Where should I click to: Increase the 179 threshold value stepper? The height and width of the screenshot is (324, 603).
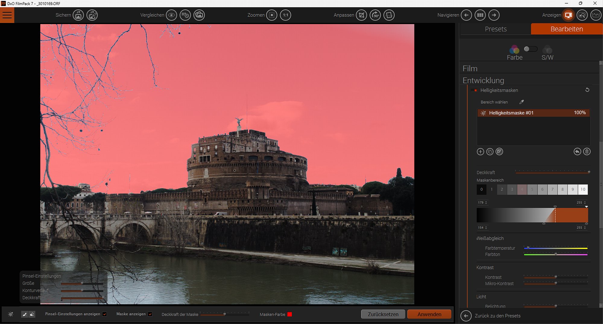486,202
